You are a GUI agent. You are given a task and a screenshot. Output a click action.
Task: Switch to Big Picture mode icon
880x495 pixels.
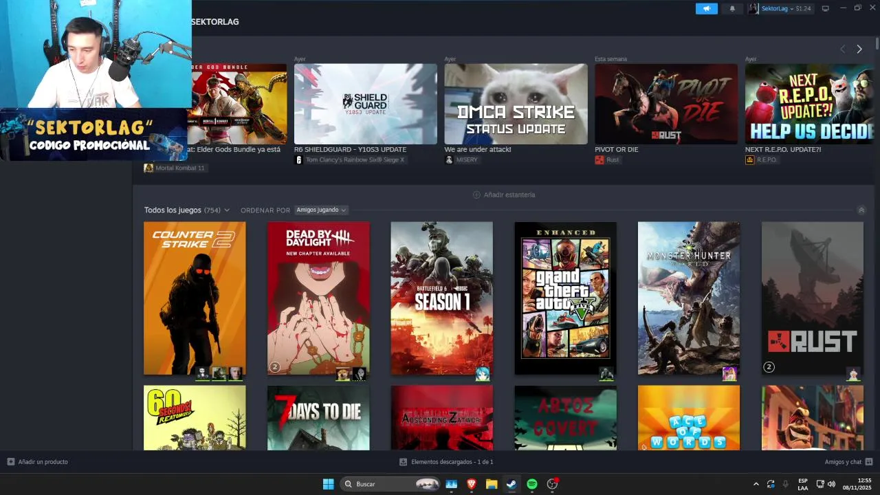coord(826,8)
